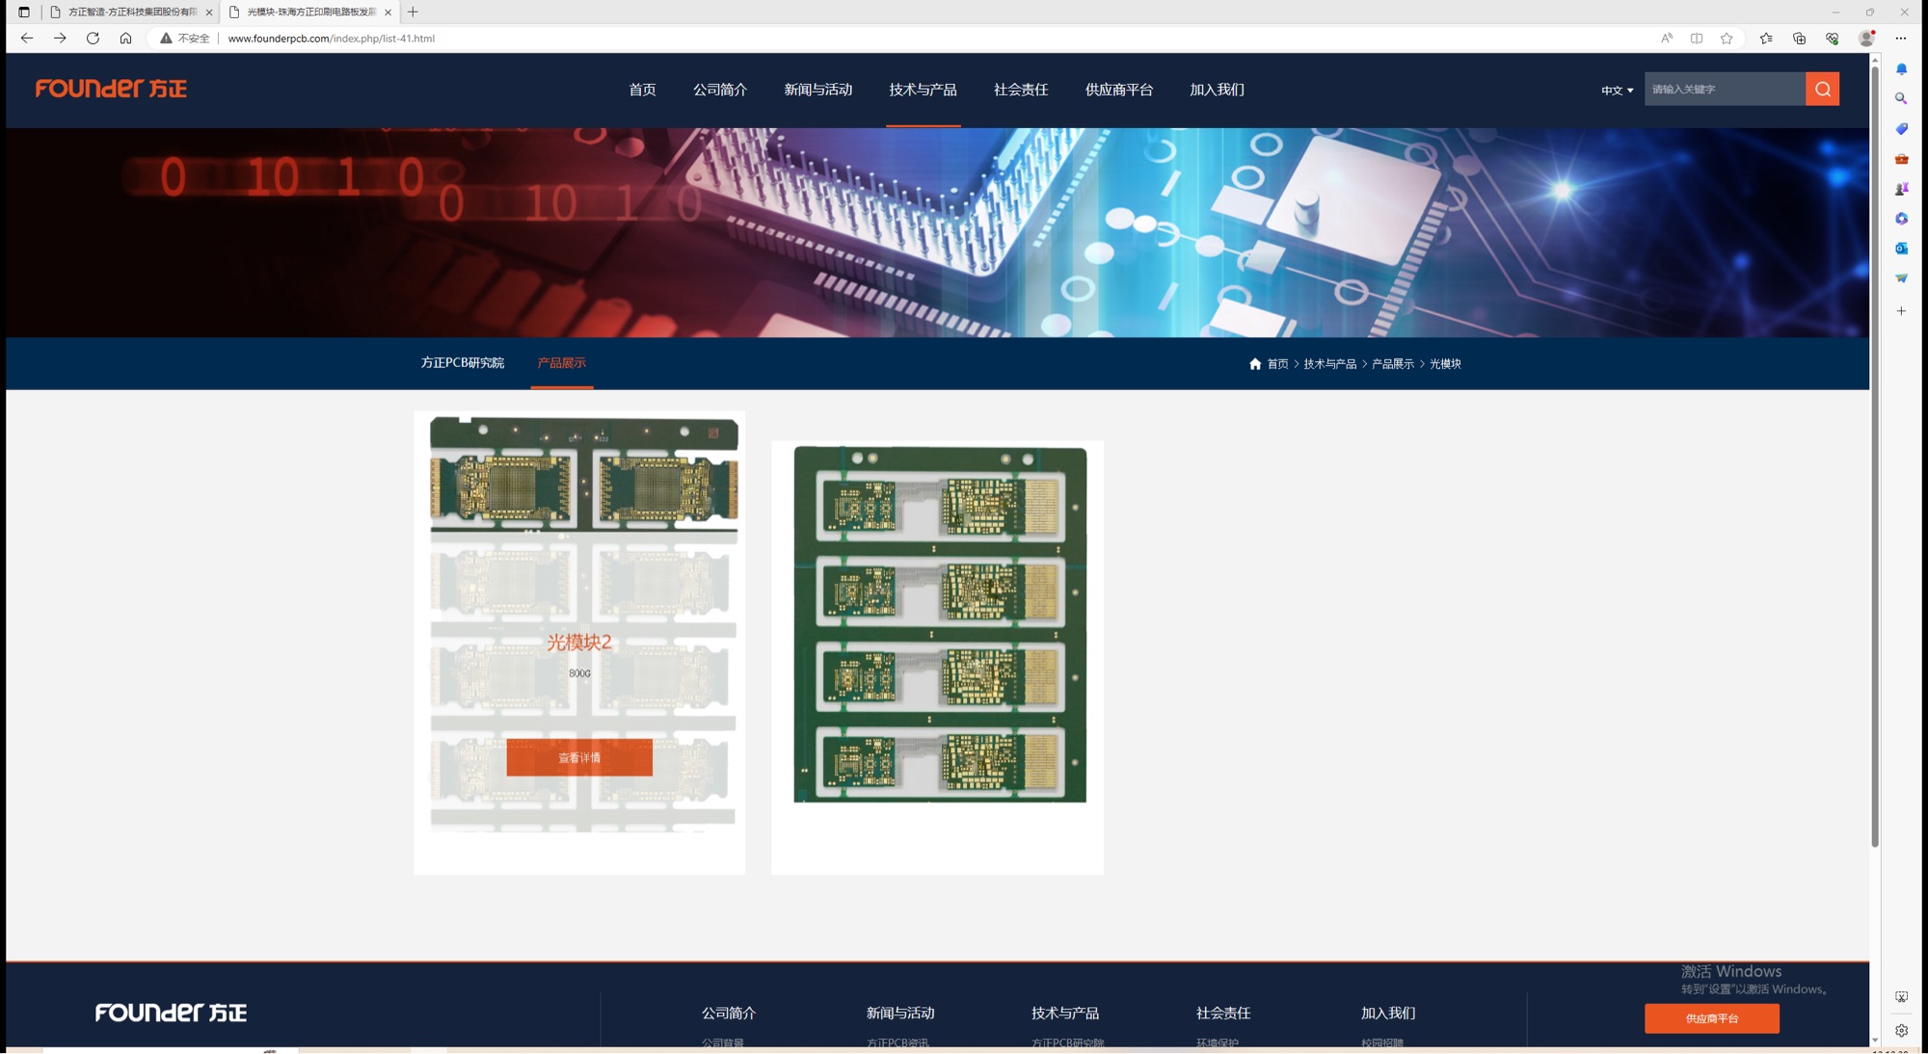
Task: Open the 中文 language dropdown
Action: pos(1615,89)
